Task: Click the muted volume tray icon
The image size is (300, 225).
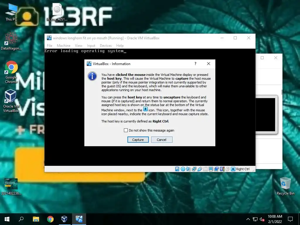Action: coord(262,219)
